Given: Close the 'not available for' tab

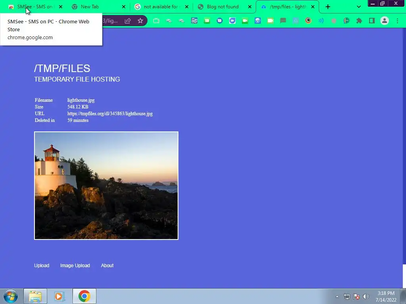Looking at the screenshot, I should click(187, 7).
